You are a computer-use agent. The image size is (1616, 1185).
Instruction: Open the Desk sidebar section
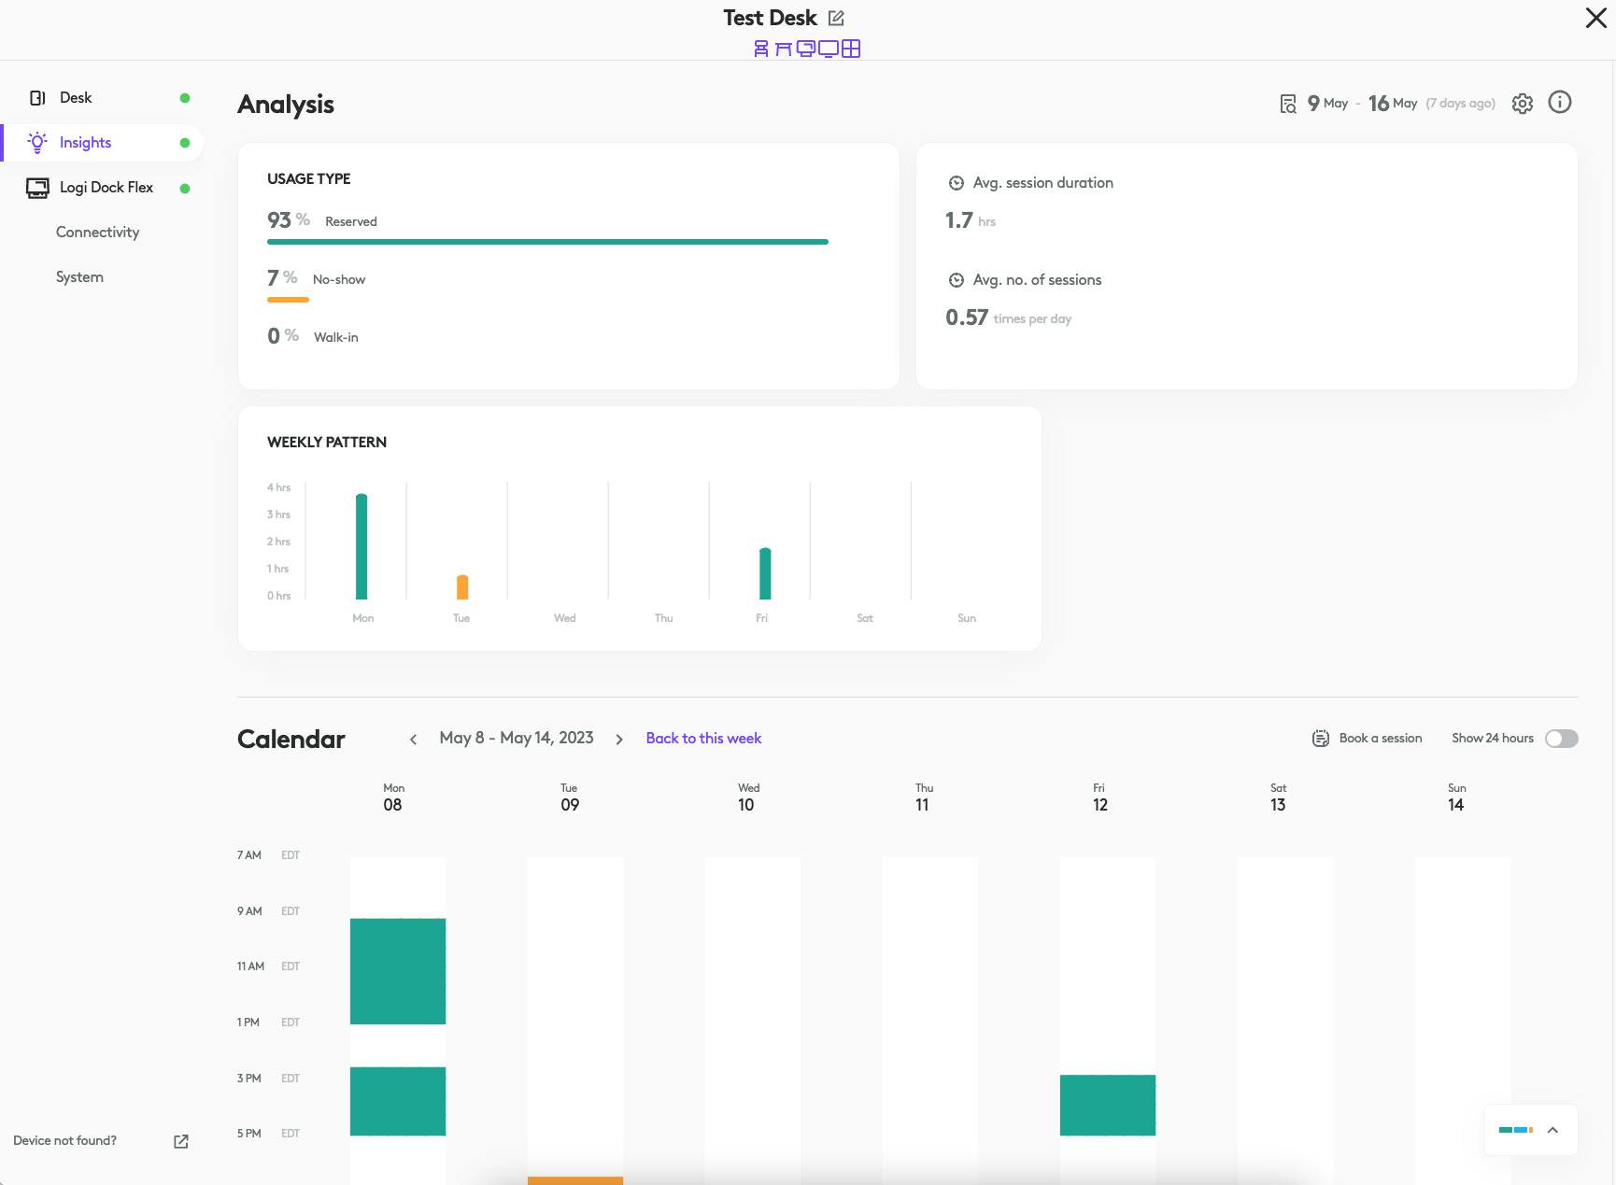[103, 97]
